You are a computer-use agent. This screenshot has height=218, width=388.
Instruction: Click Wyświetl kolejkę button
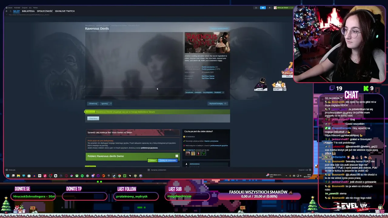coord(218,104)
